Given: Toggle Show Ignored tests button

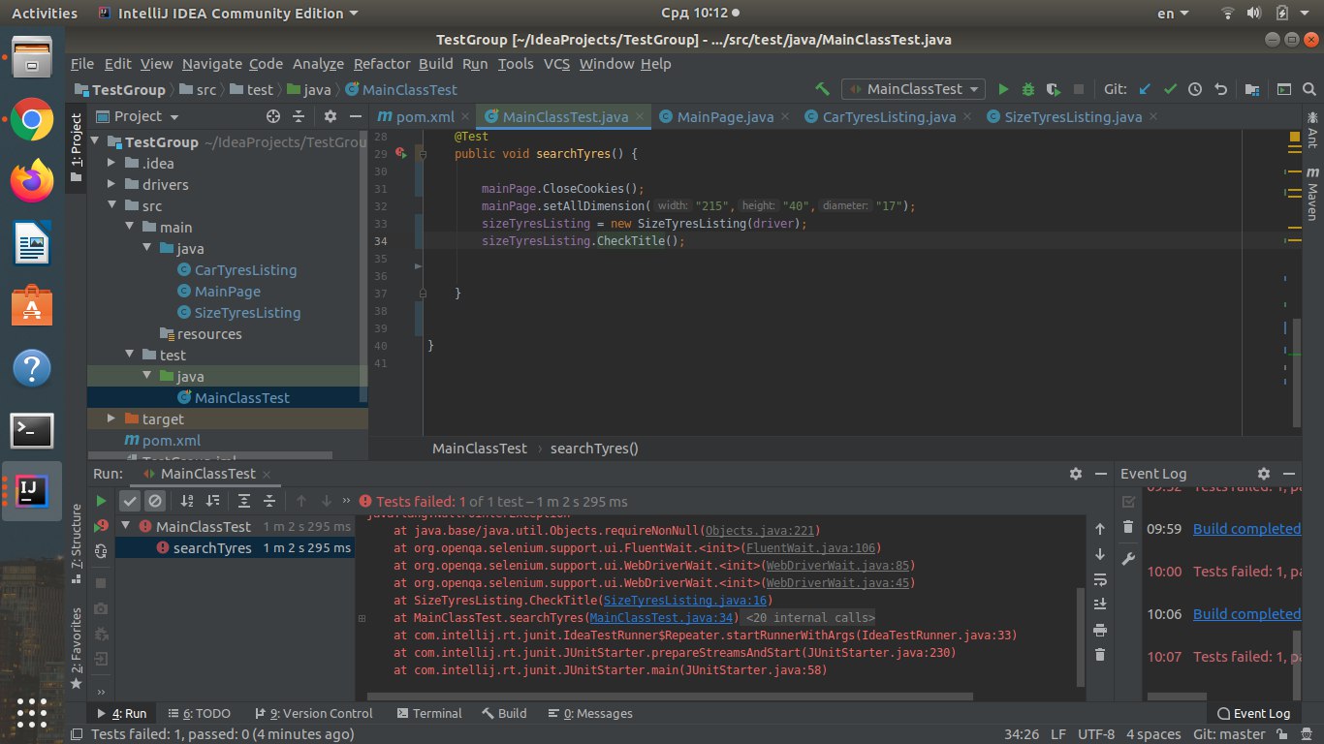Looking at the screenshot, I should pos(155,501).
